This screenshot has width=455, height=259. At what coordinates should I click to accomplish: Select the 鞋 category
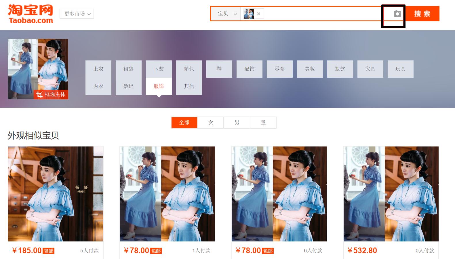(219, 69)
